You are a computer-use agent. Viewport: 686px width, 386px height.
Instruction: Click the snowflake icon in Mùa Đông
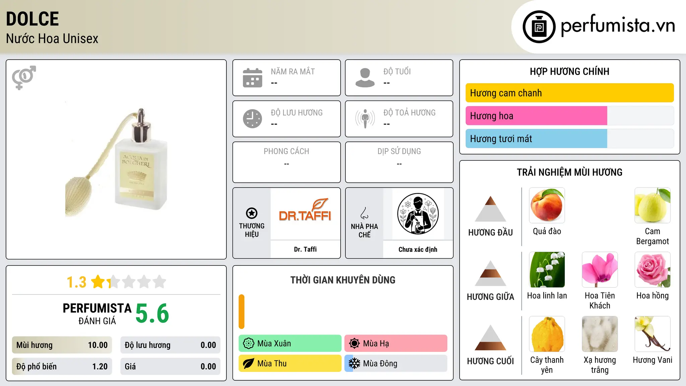354,364
